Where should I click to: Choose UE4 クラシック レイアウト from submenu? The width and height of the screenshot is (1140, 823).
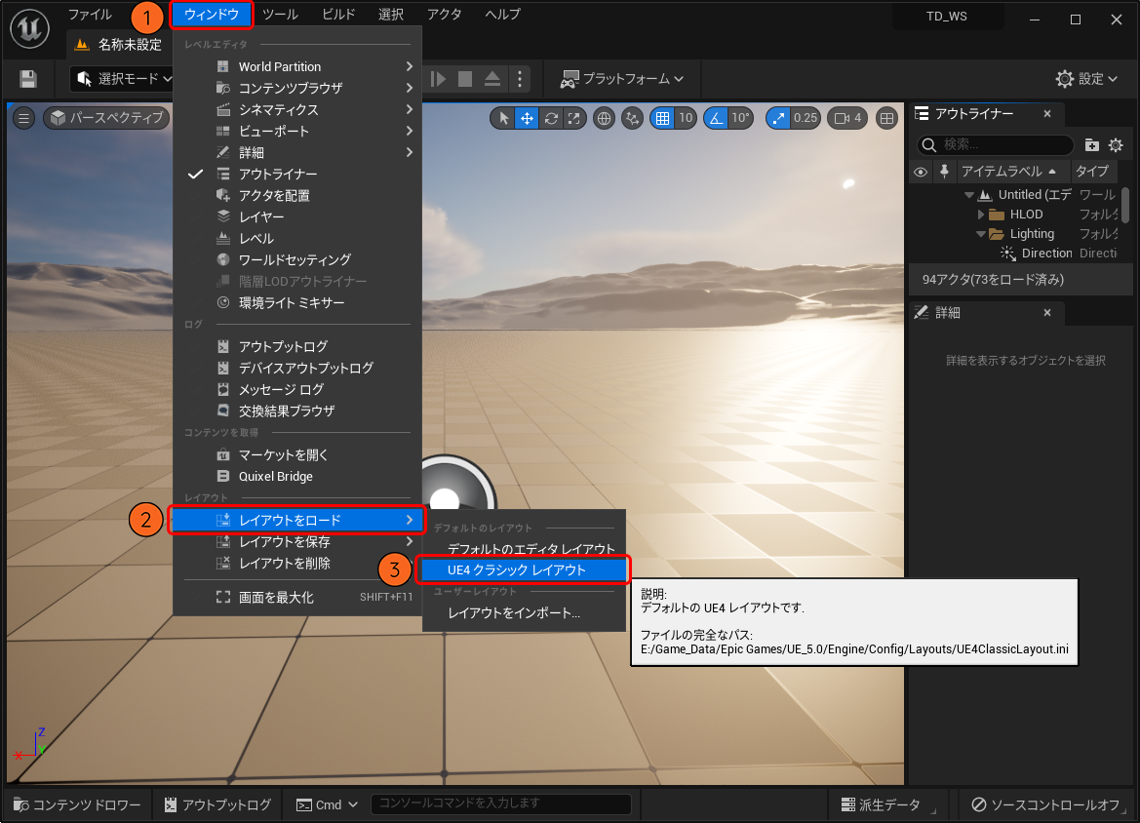[x=517, y=569]
